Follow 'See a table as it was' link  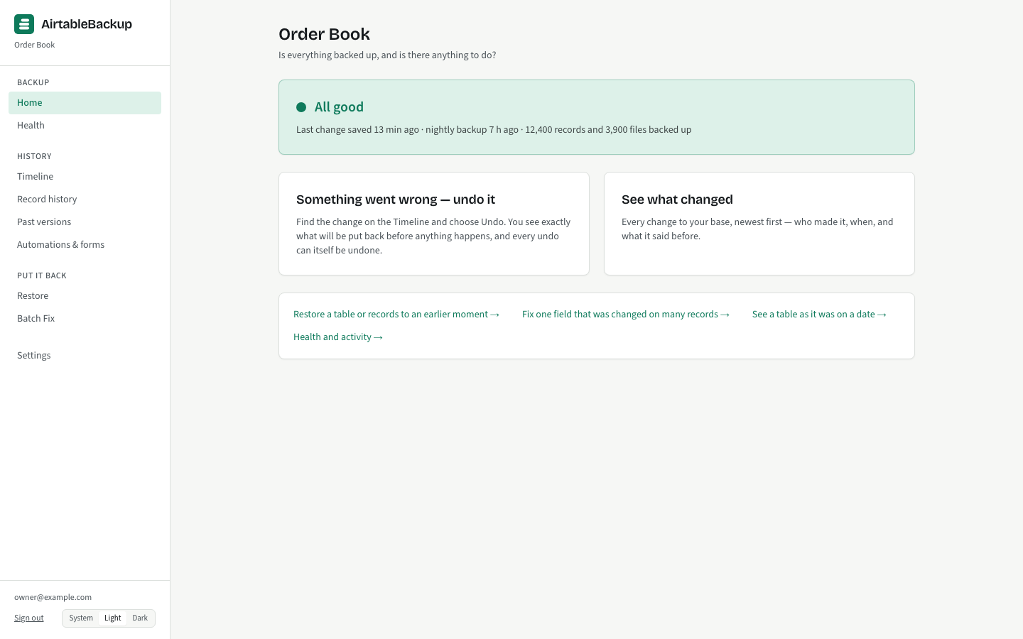pos(819,315)
